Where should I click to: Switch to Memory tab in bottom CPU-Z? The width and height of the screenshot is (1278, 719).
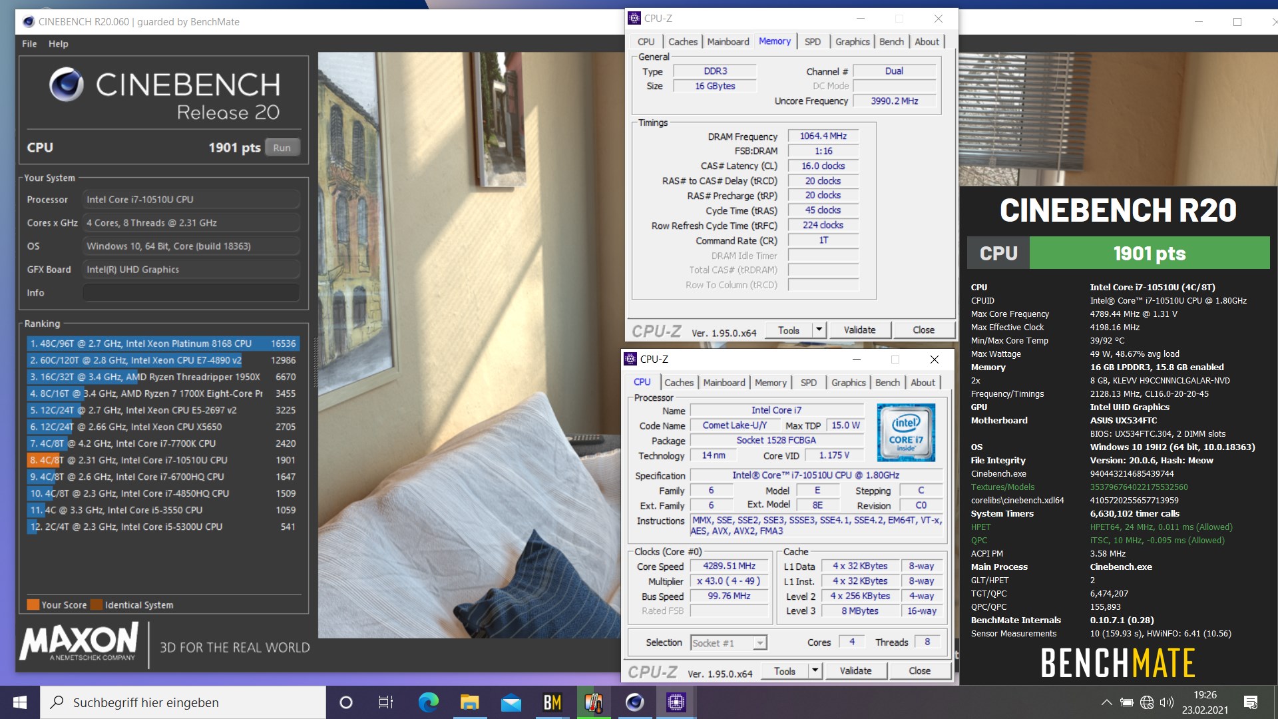(x=770, y=382)
